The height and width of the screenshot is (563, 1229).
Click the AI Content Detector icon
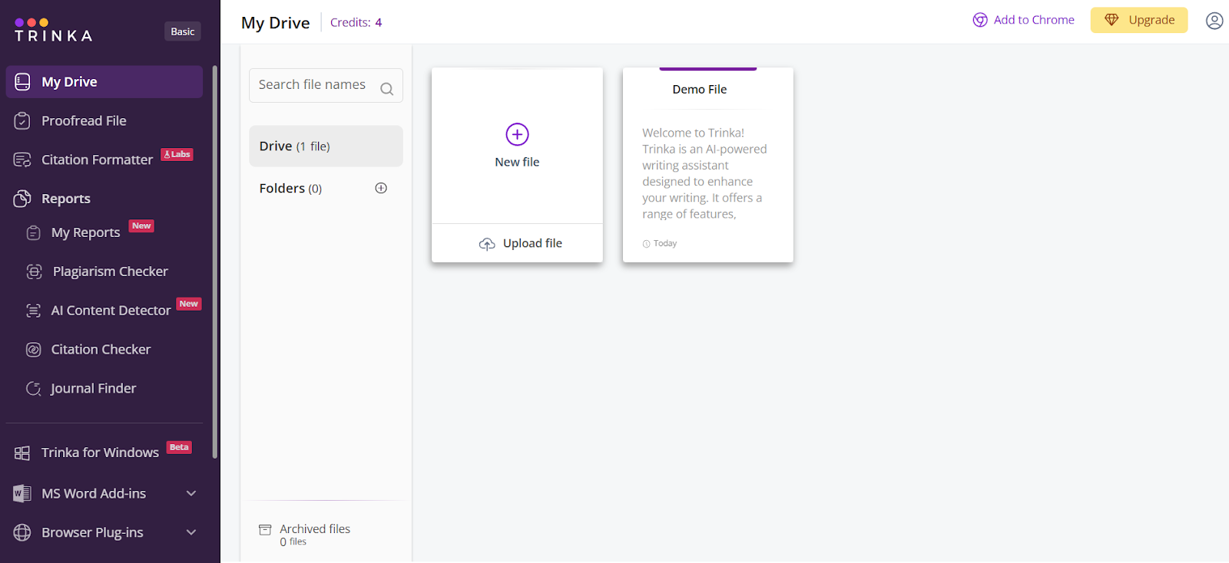pos(33,311)
